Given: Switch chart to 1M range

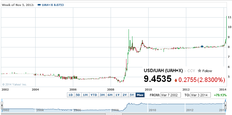Looking at the screenshot, I should pyautogui.click(x=85, y=95).
